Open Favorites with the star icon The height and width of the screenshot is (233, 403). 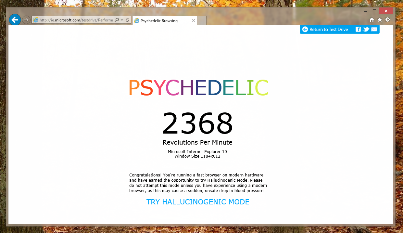coord(380,20)
